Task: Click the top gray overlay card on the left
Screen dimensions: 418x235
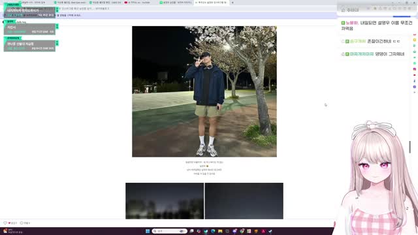Action: [x=29, y=12]
